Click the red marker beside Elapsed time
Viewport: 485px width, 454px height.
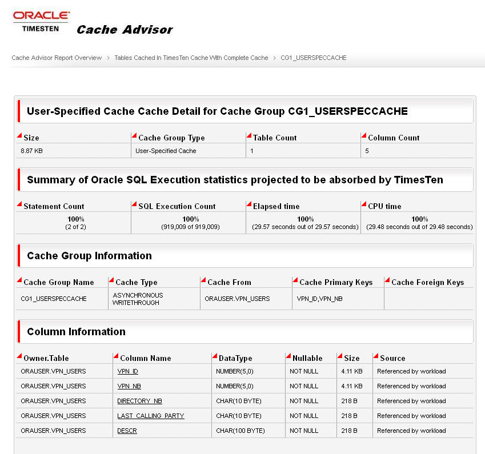click(x=248, y=204)
